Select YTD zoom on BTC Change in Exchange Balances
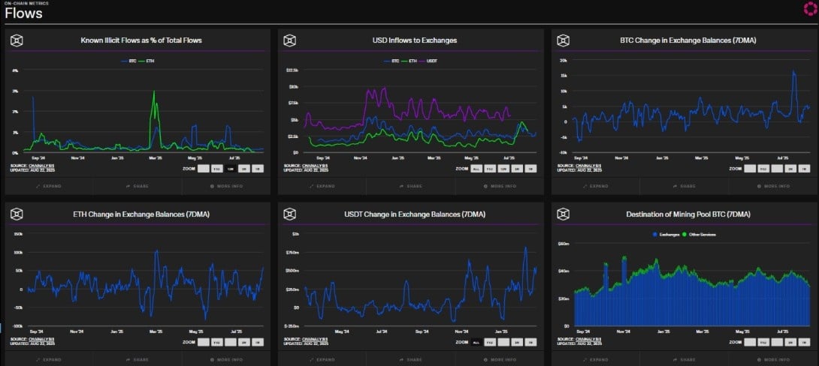Viewport: 819px width, 366px height. click(x=763, y=169)
